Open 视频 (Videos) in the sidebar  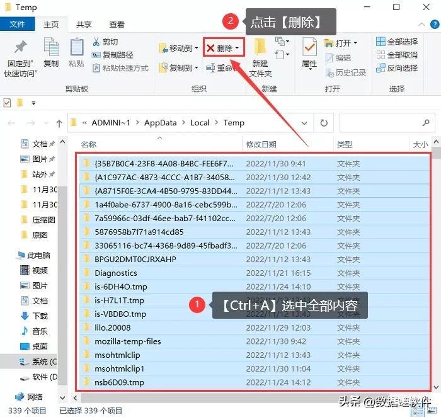[35, 270]
